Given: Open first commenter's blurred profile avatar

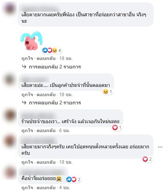Looking at the screenshot, I should pos(9,8).
